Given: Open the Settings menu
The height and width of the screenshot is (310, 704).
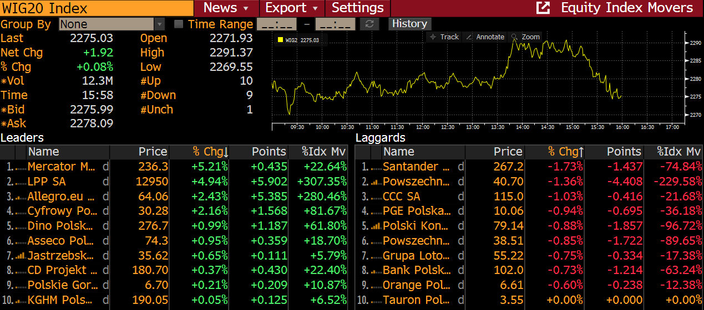Looking at the screenshot, I should [x=358, y=8].
